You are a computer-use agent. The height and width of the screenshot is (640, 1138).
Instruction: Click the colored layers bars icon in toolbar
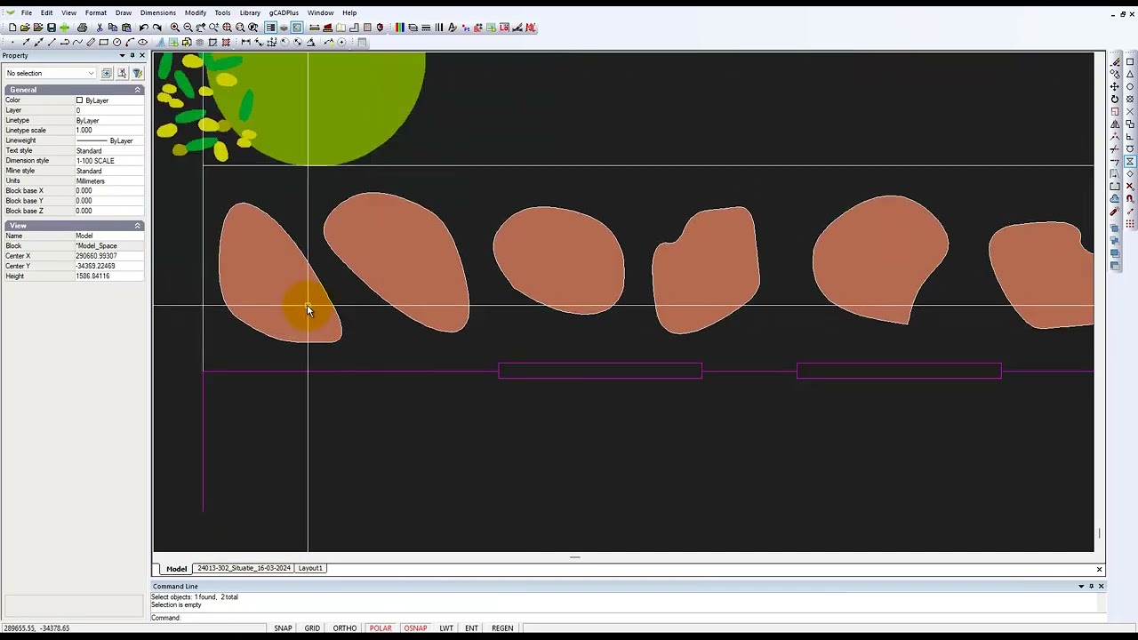400,28
